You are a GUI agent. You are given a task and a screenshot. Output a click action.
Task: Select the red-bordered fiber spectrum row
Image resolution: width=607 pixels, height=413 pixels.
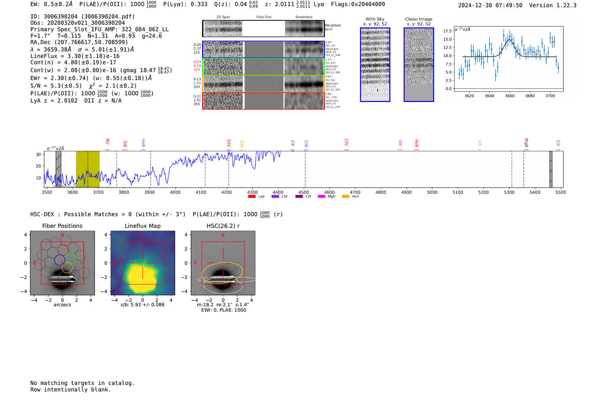(264, 101)
